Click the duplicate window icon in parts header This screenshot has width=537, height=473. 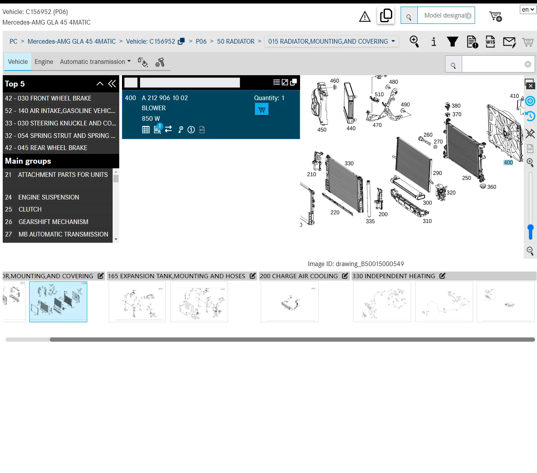[x=293, y=82]
